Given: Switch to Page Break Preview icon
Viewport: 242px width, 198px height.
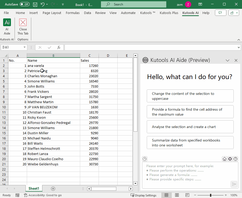Looking at the screenshot, I should point(187,195).
